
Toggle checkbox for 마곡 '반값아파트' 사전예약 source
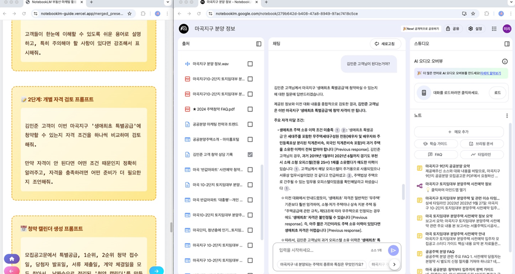click(250, 169)
